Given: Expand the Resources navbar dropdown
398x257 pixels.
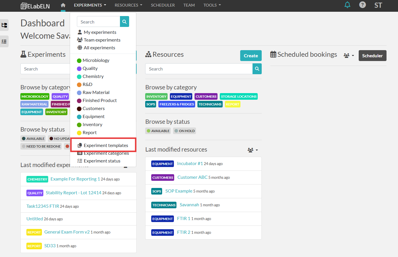Looking at the screenshot, I should (128, 5).
